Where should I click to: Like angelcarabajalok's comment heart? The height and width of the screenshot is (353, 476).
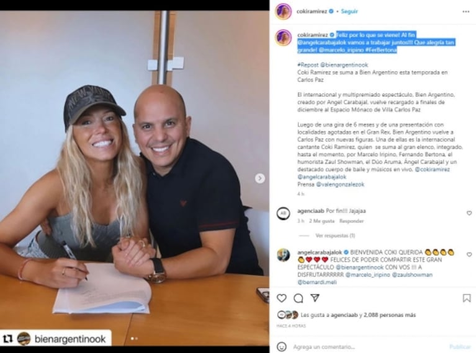pos(469,255)
